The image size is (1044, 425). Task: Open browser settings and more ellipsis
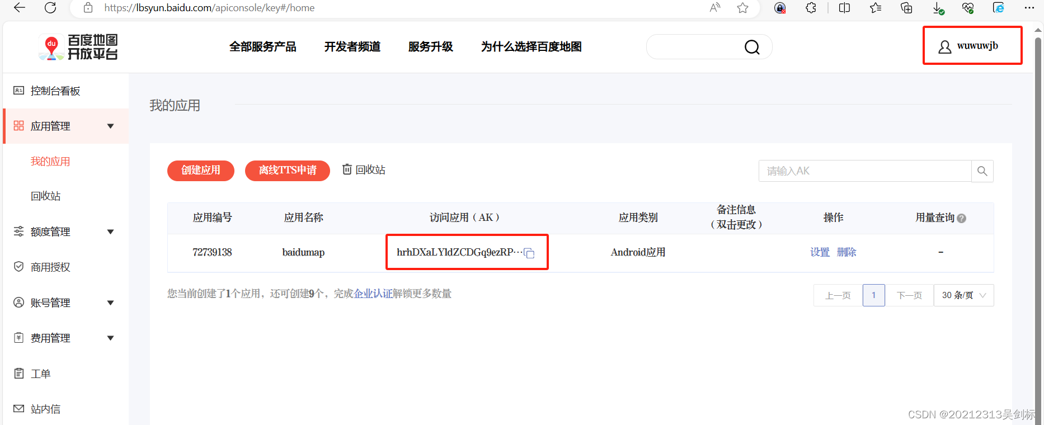pos(1029,8)
